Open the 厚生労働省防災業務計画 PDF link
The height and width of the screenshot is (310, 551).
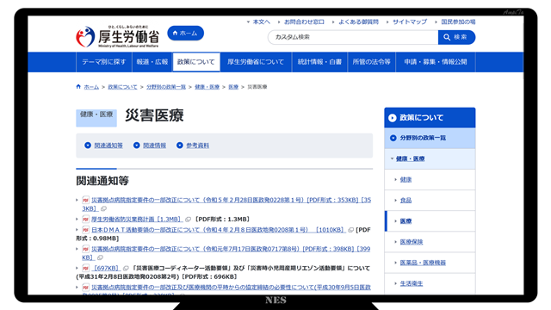point(136,220)
